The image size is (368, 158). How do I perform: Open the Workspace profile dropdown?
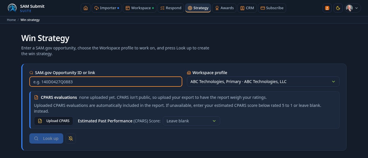tap(263, 82)
